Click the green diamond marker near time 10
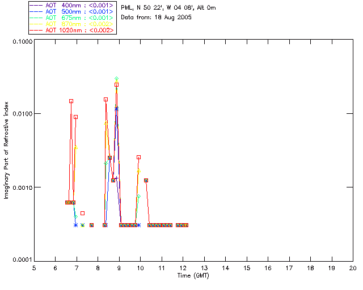 tap(138, 197)
